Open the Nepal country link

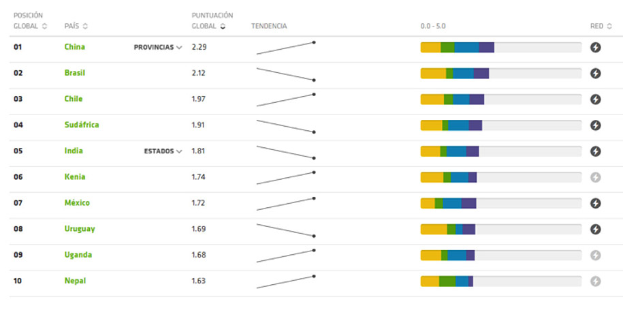pos(75,281)
